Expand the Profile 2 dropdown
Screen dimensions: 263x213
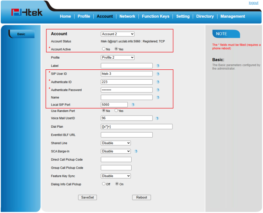[117, 58]
